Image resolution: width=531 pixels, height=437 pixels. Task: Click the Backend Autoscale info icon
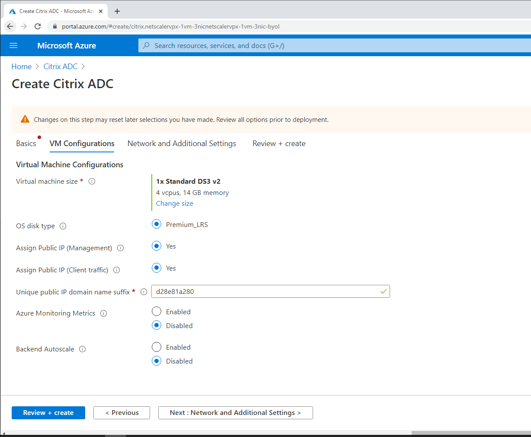tap(82, 349)
